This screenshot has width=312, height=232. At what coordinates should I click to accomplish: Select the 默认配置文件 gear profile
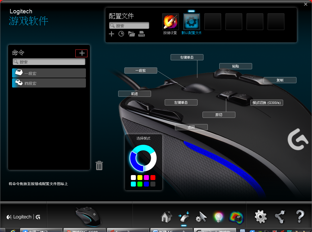click(191, 22)
